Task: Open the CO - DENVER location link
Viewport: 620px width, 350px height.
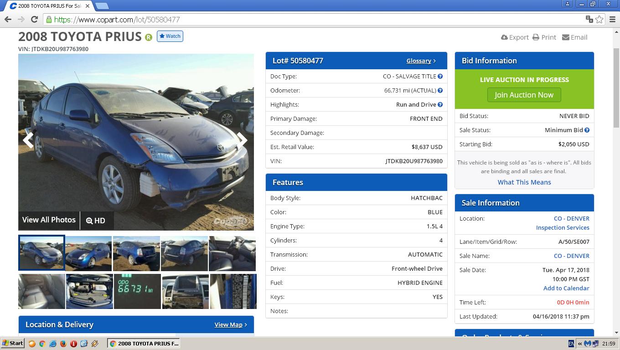Action: coord(571,219)
